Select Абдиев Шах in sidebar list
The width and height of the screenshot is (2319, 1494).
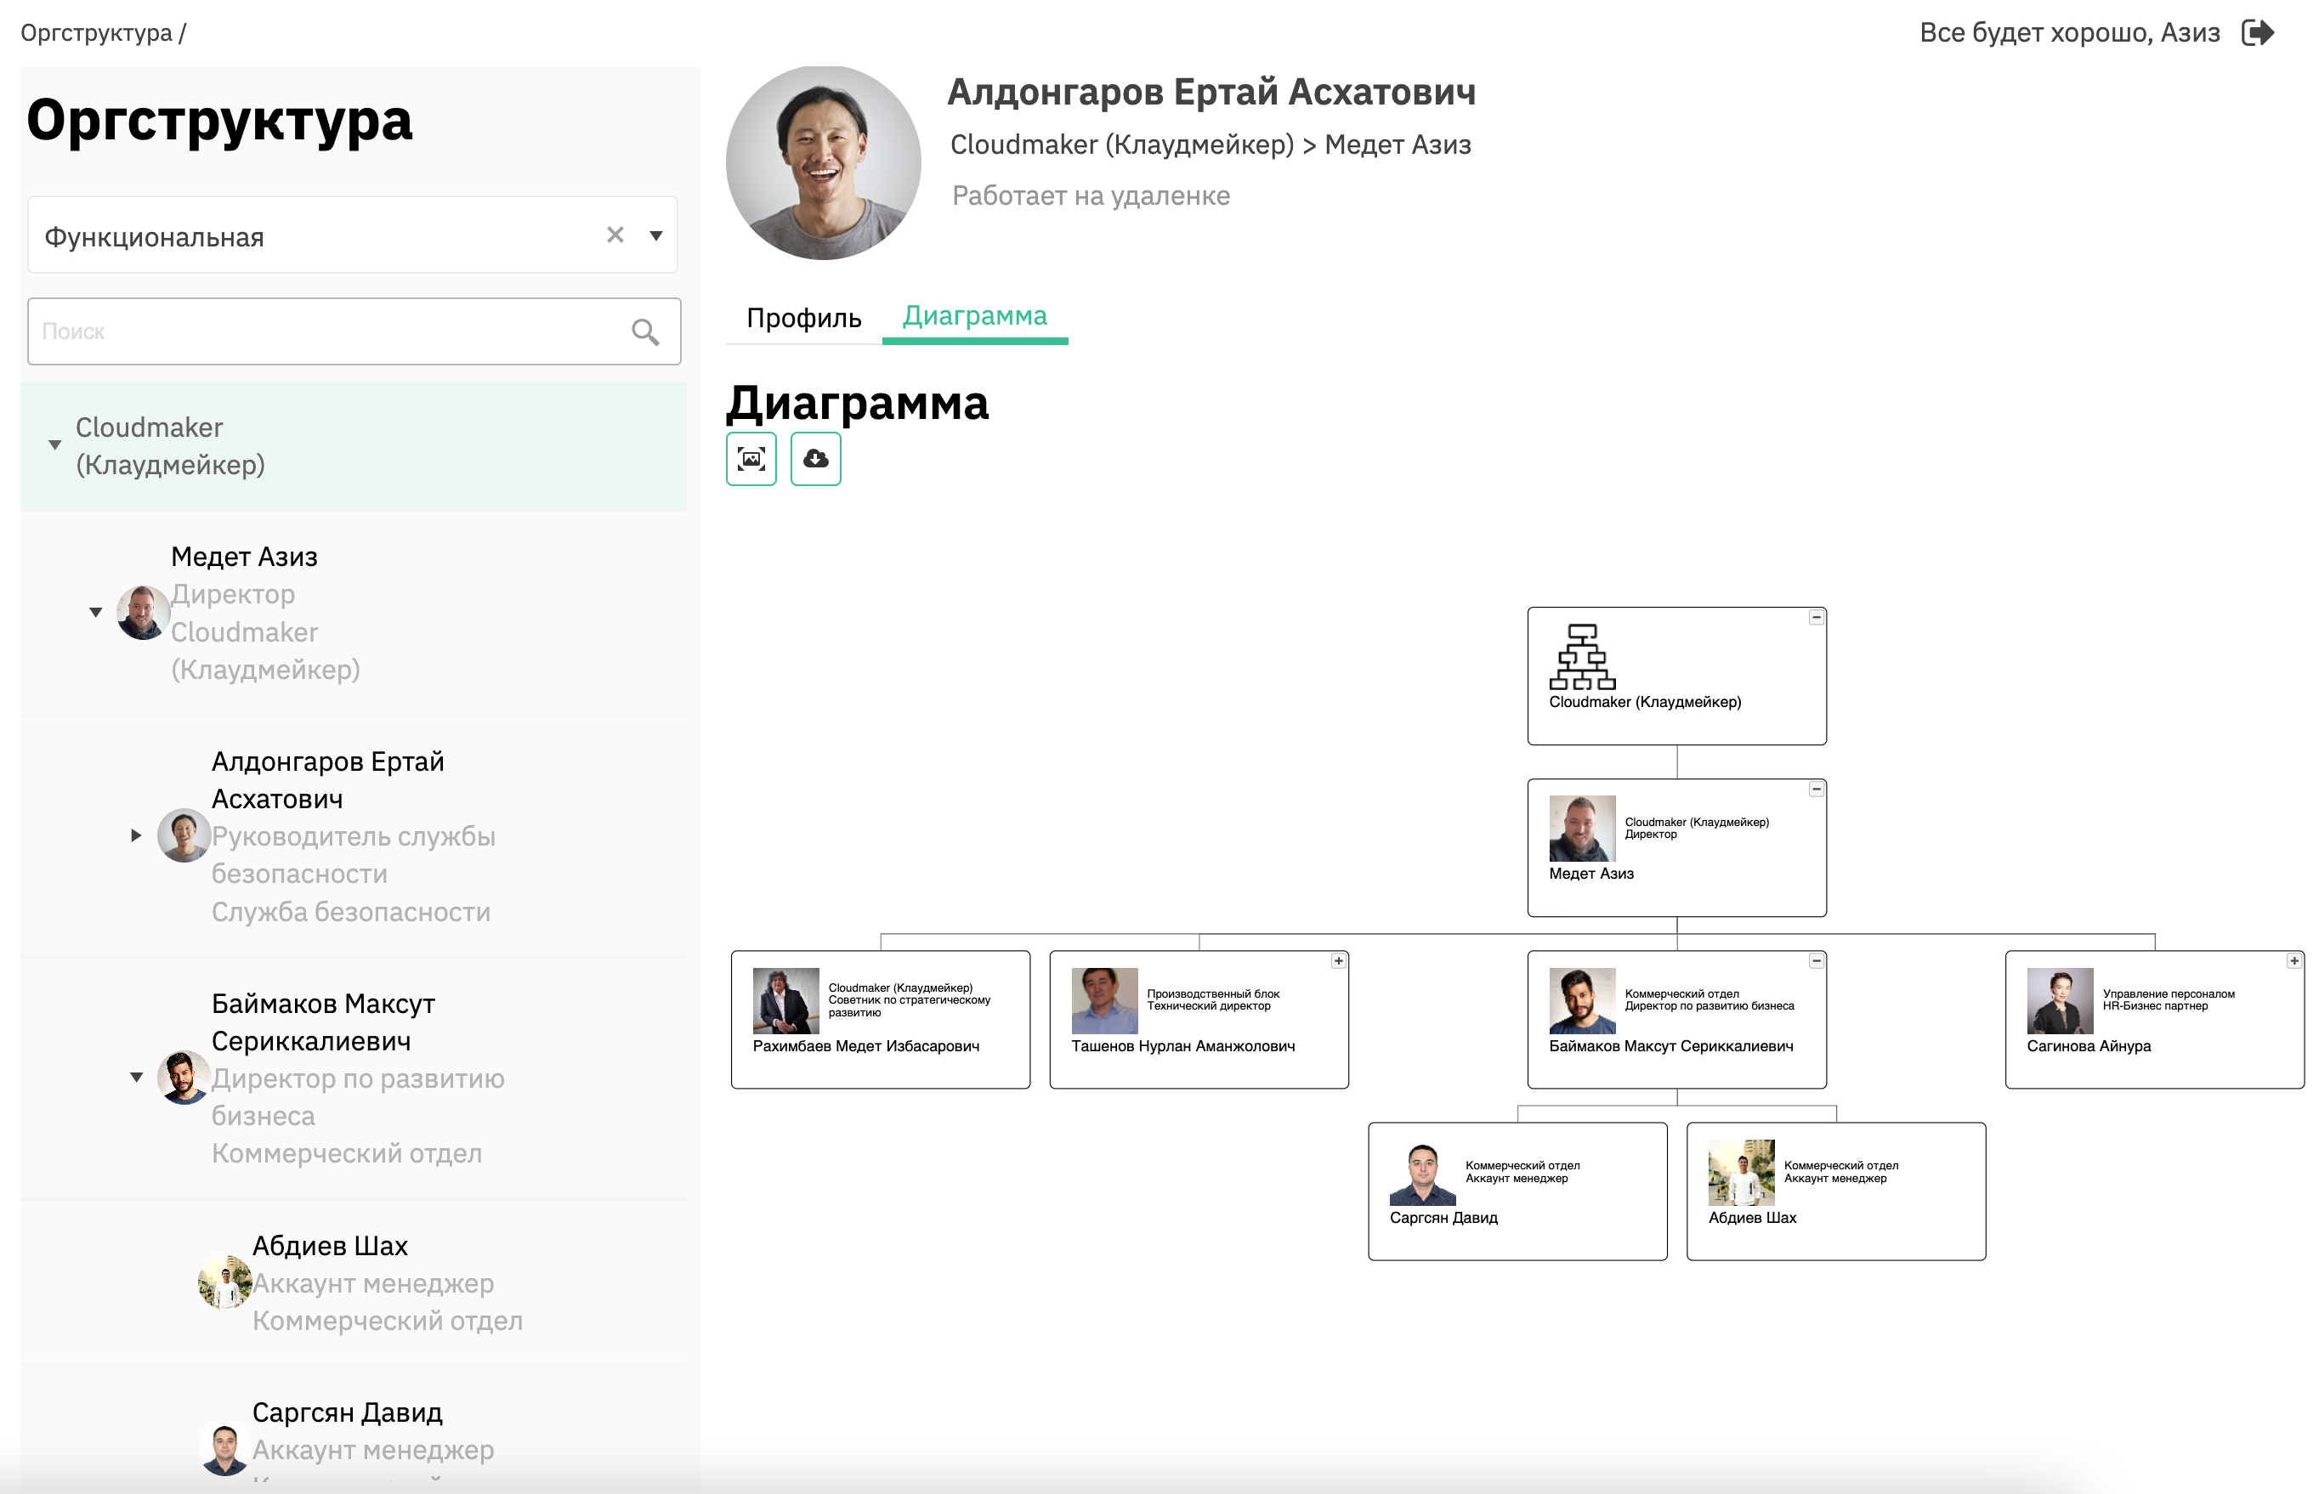tap(330, 1245)
